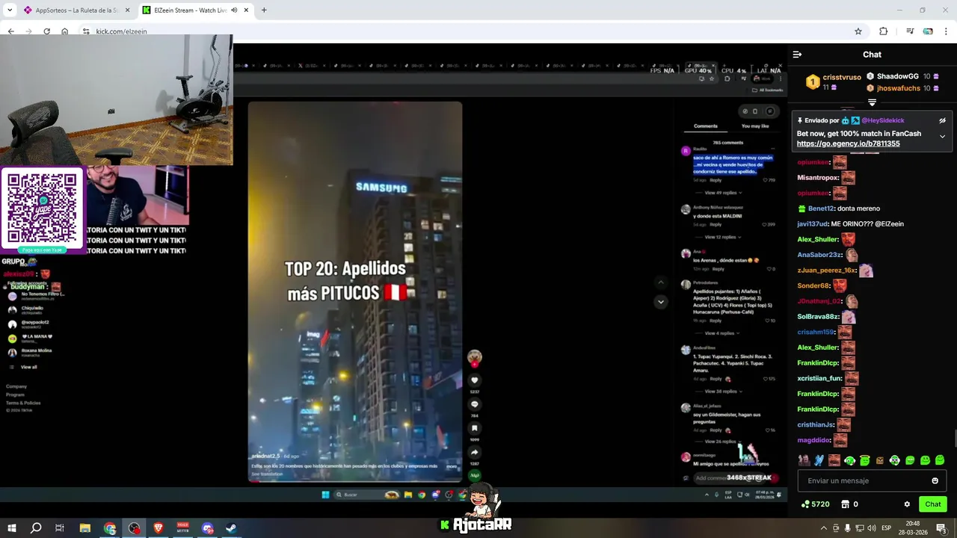Viewport: 957px width, 538px height.
Task: Click Benet12 username in chat
Action: (821, 208)
